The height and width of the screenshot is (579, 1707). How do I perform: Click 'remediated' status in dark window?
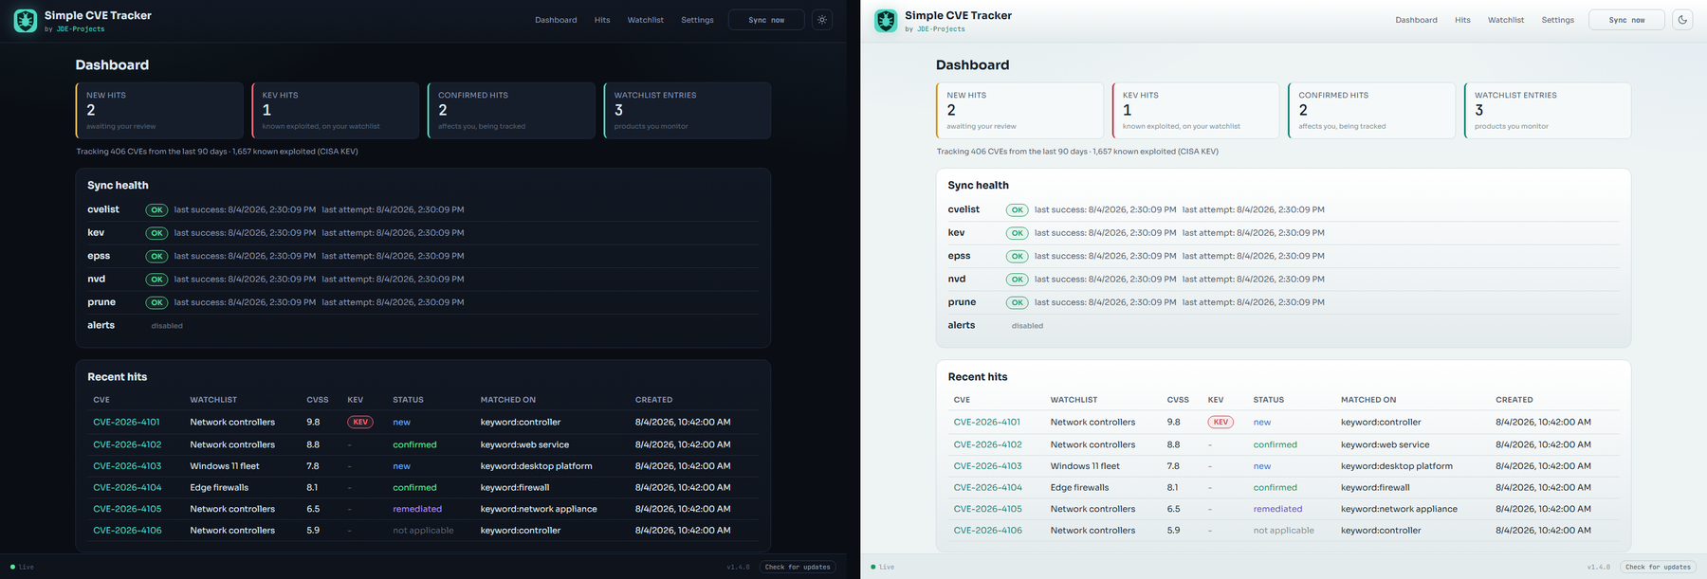click(417, 509)
